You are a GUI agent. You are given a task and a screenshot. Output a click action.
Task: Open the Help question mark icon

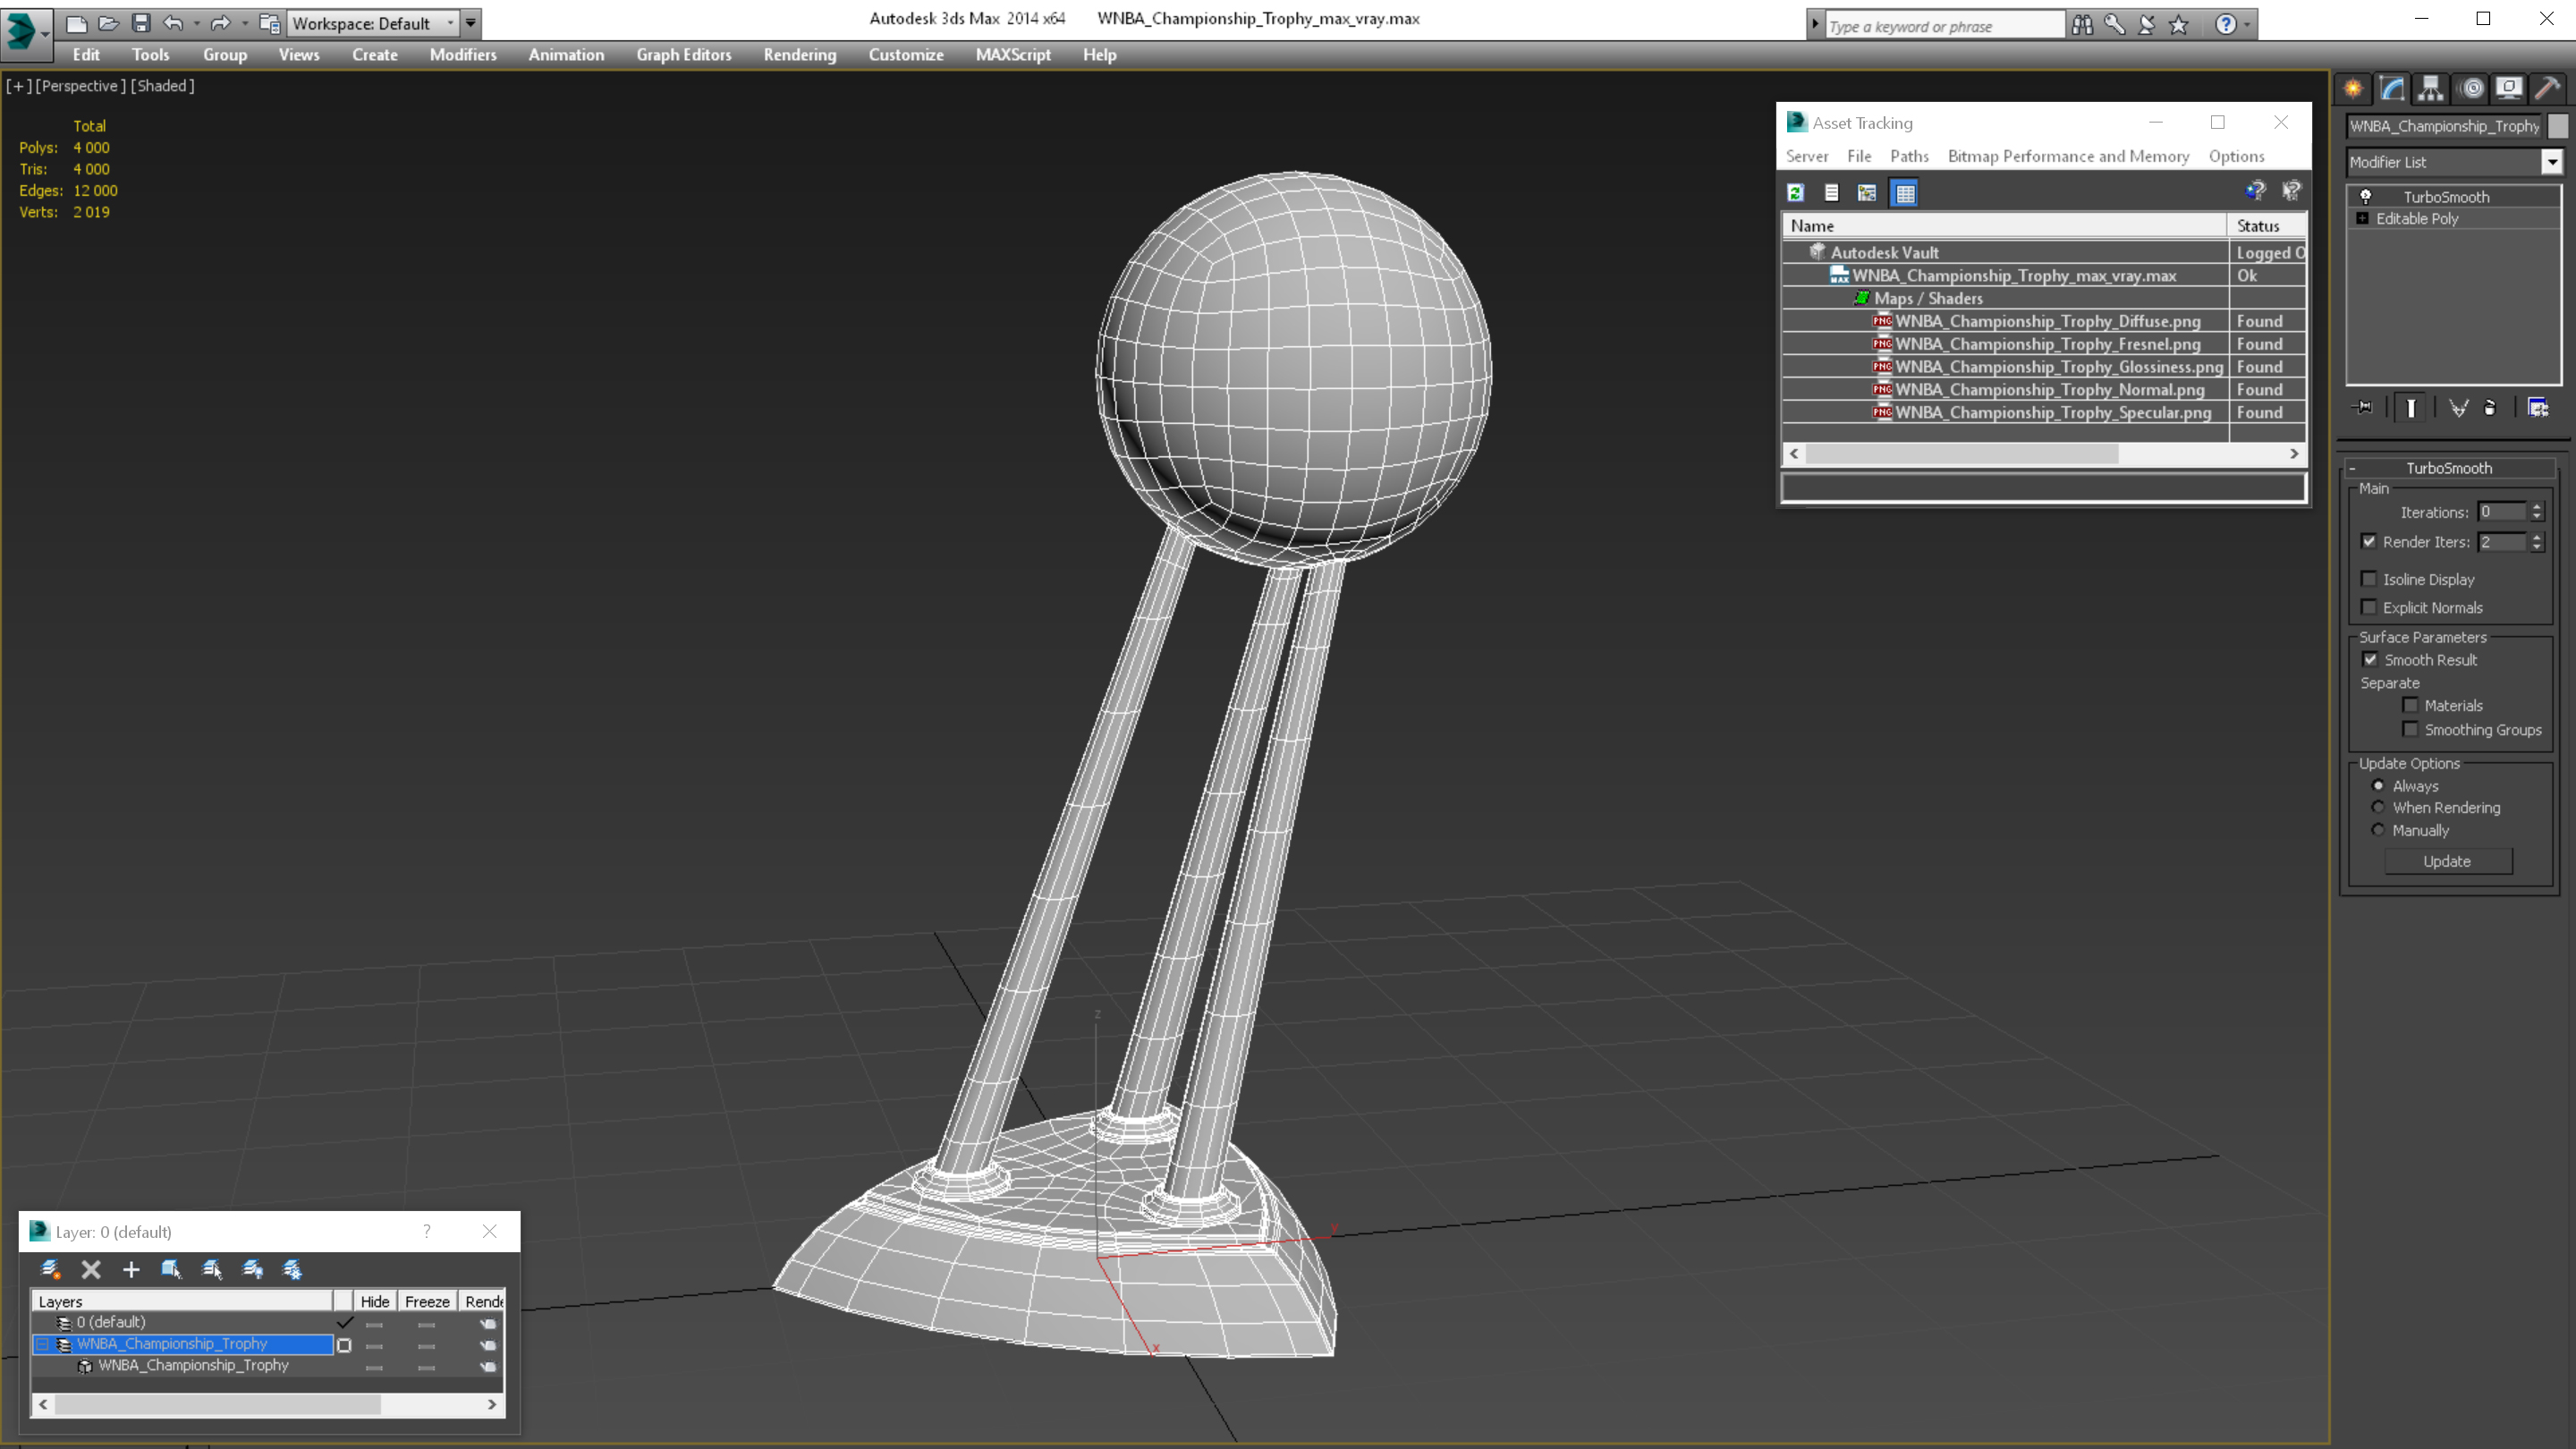coord(2226,25)
